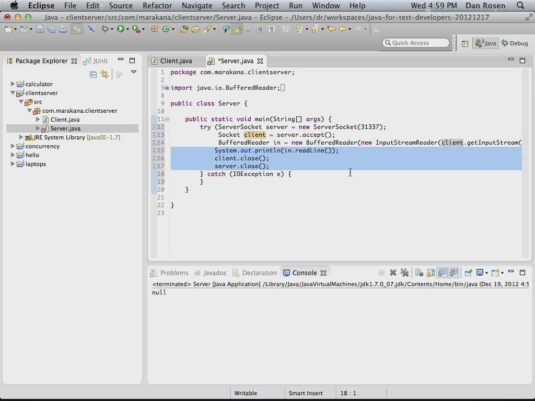Expand folded imports on line 3
The height and width of the screenshot is (401, 535).
click(167, 88)
